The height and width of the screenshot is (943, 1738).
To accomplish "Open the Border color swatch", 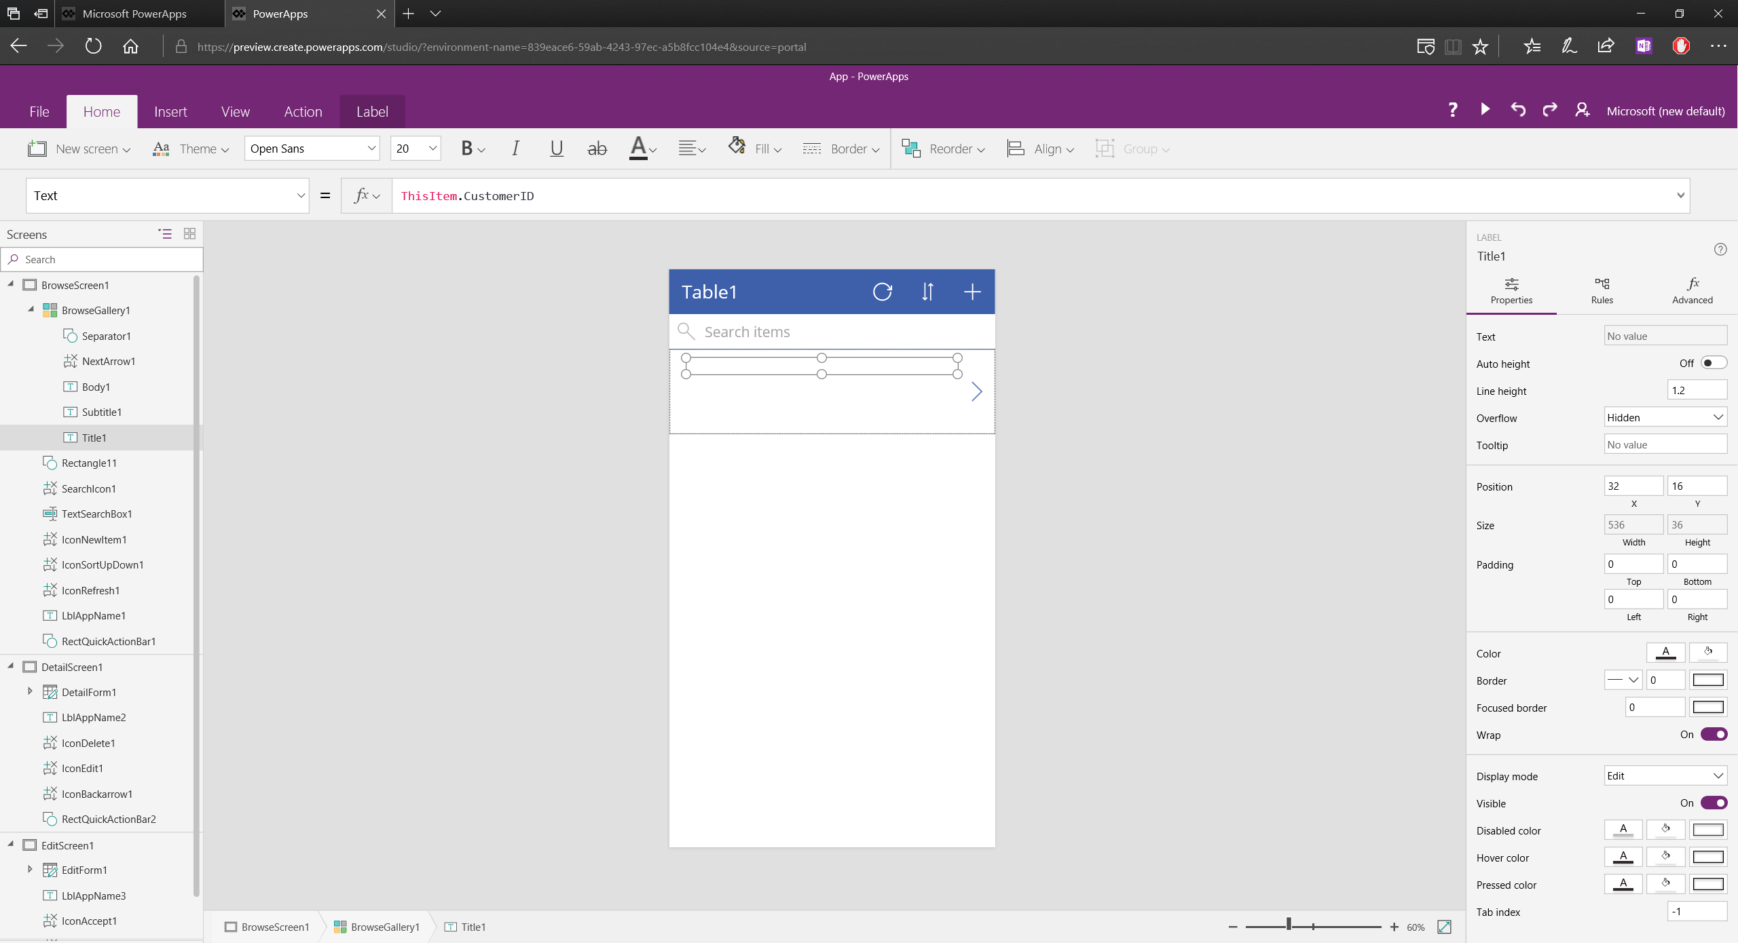I will click(1708, 680).
